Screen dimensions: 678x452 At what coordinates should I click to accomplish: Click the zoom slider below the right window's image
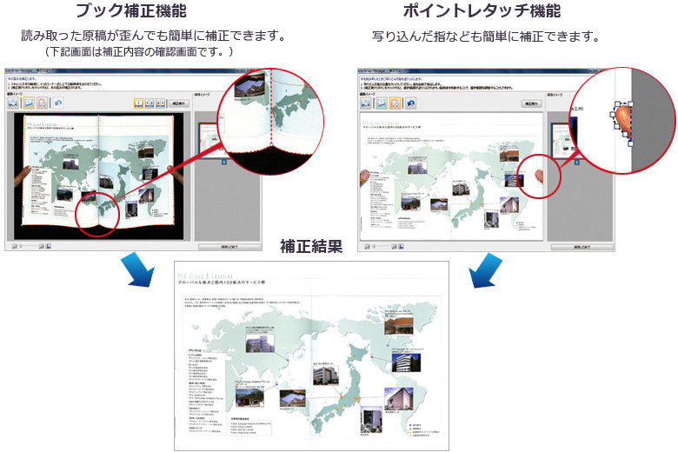pos(383,247)
